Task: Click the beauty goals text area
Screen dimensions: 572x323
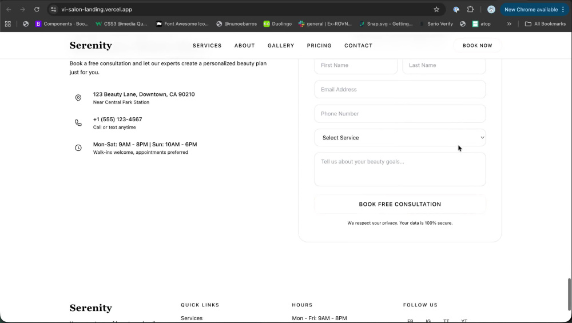Action: pyautogui.click(x=400, y=170)
